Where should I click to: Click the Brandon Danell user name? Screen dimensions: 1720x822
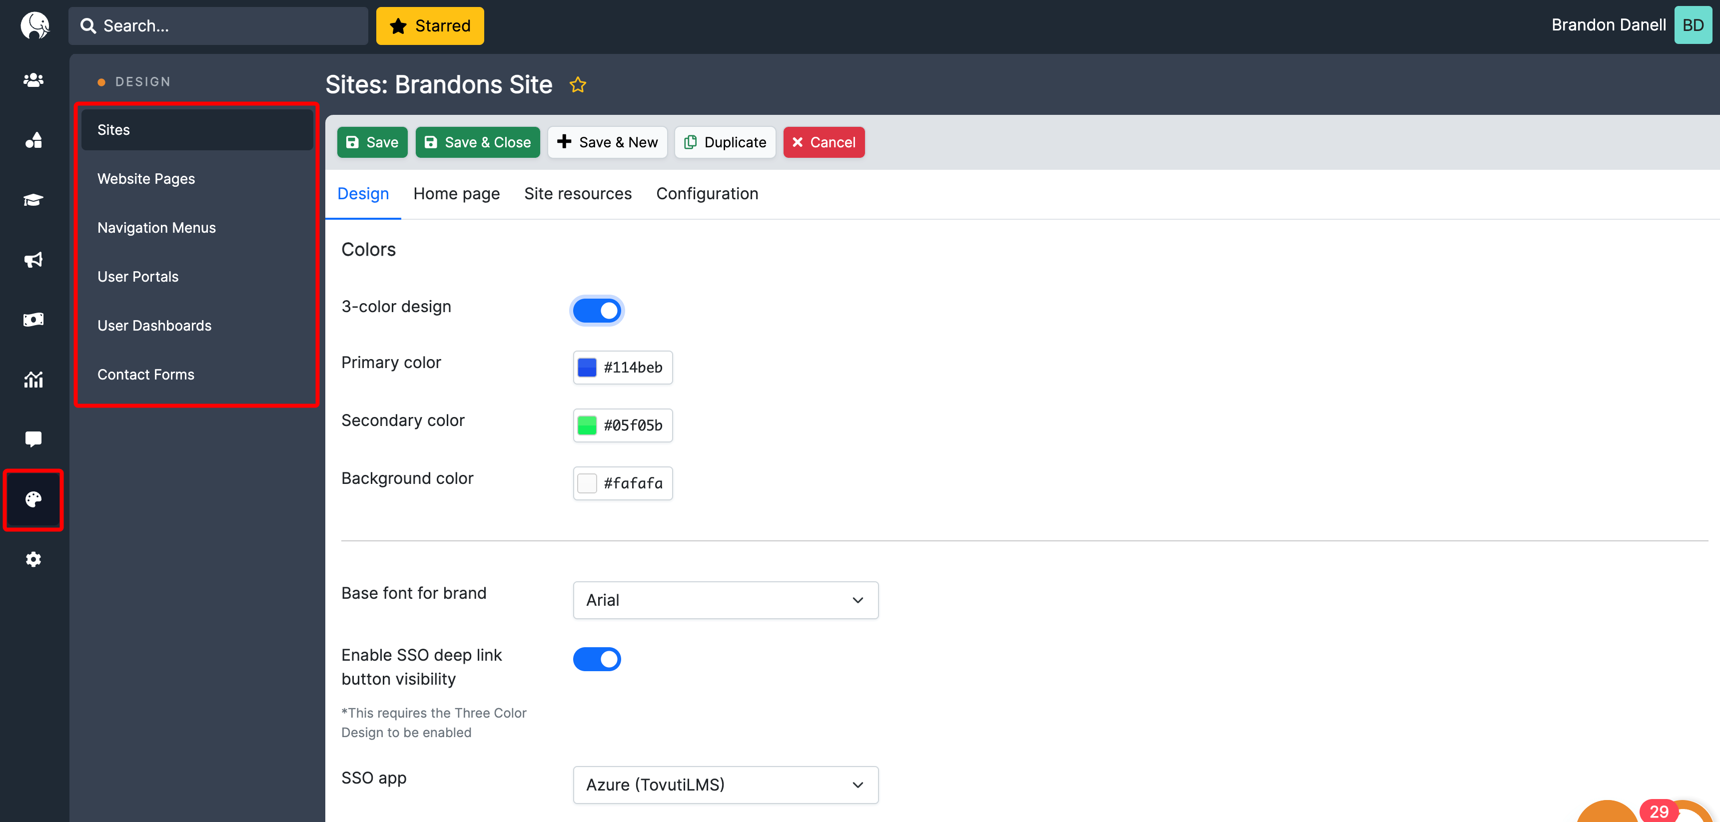(1608, 24)
